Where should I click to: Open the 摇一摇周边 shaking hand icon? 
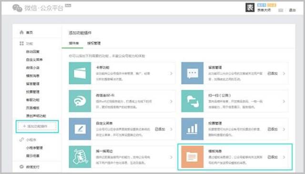[80, 157]
